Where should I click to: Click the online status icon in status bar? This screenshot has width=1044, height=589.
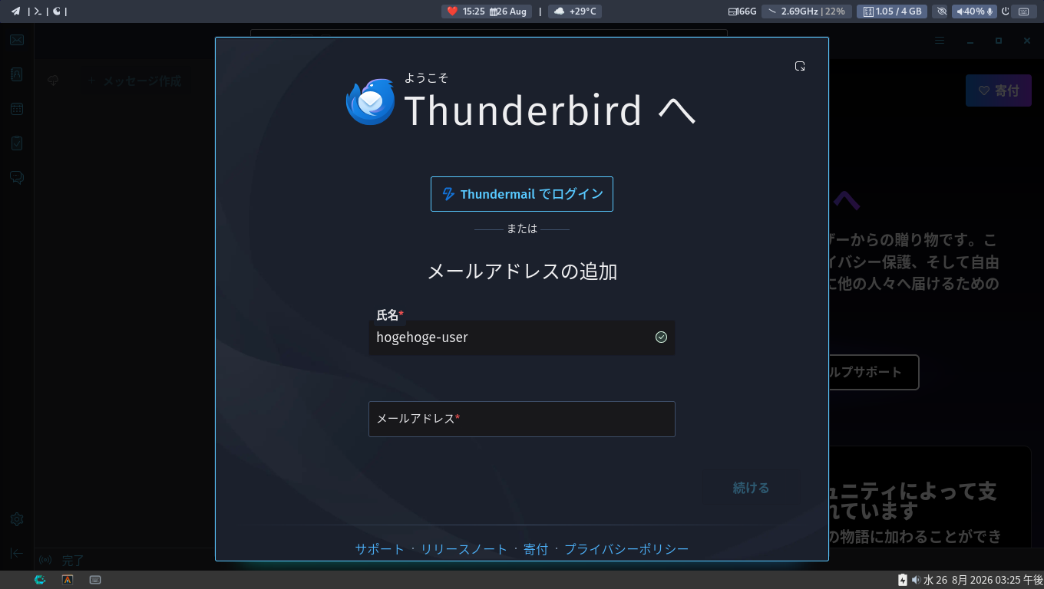45,560
